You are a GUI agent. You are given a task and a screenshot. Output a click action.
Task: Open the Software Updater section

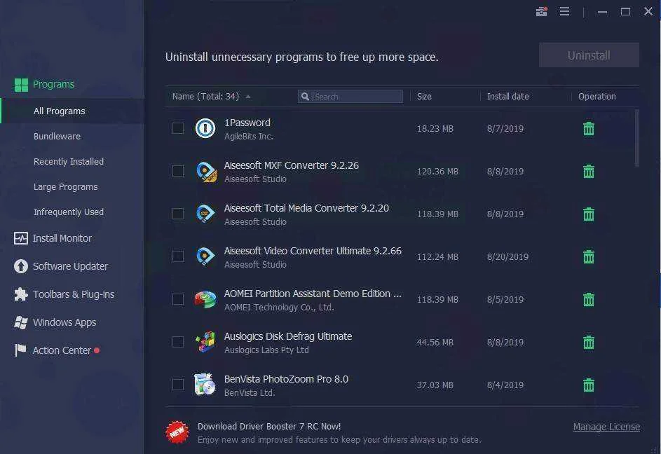pyautogui.click(x=70, y=266)
